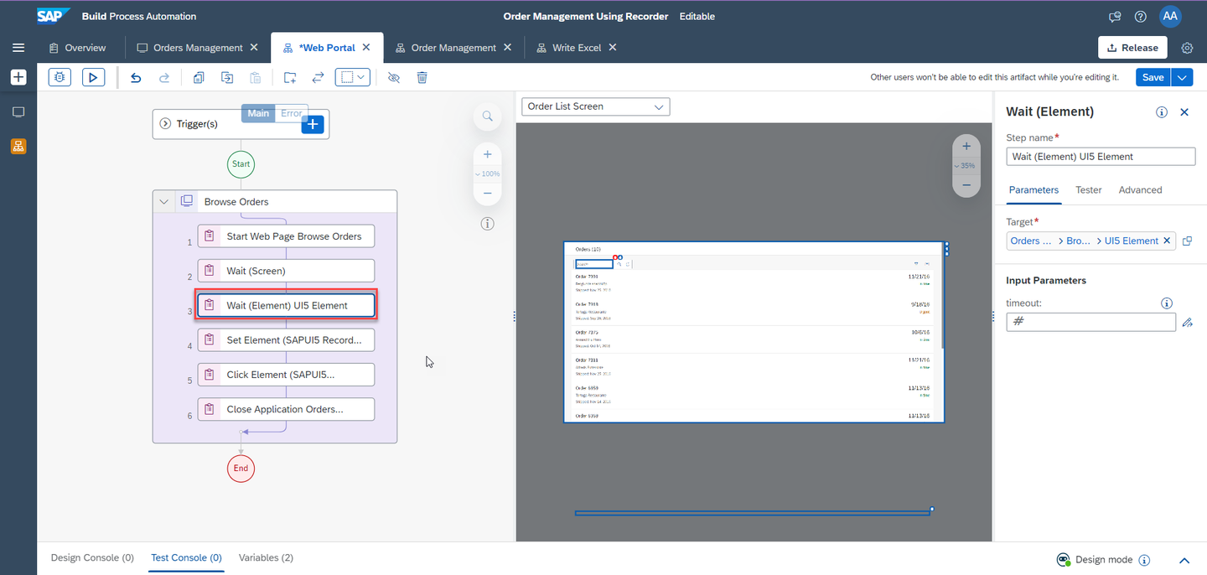1207x575 pixels.
Task: Close the Web Portal tab
Action: [366, 48]
